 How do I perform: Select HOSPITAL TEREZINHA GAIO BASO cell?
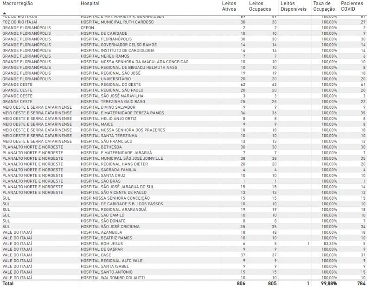pos(113,102)
